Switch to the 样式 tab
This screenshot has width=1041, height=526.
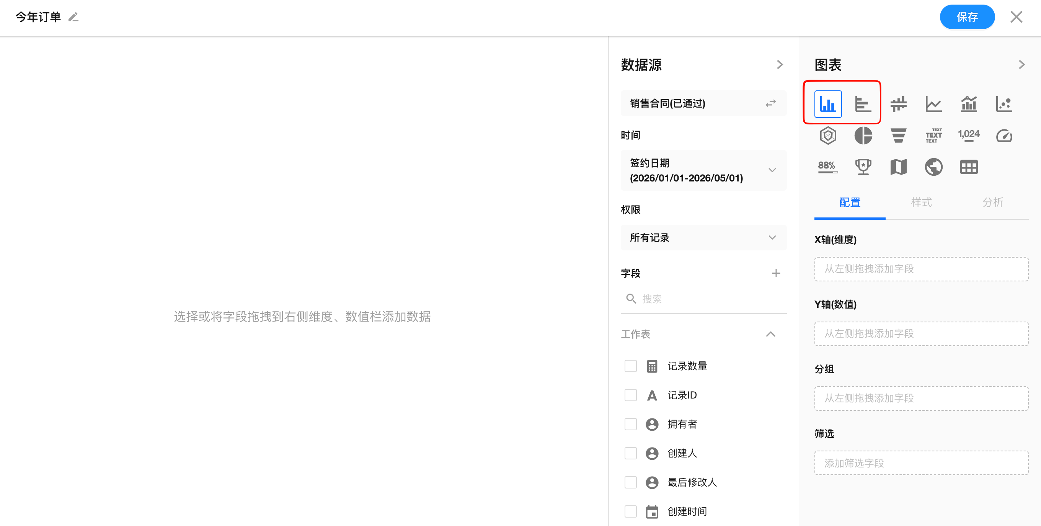pyautogui.click(x=921, y=202)
